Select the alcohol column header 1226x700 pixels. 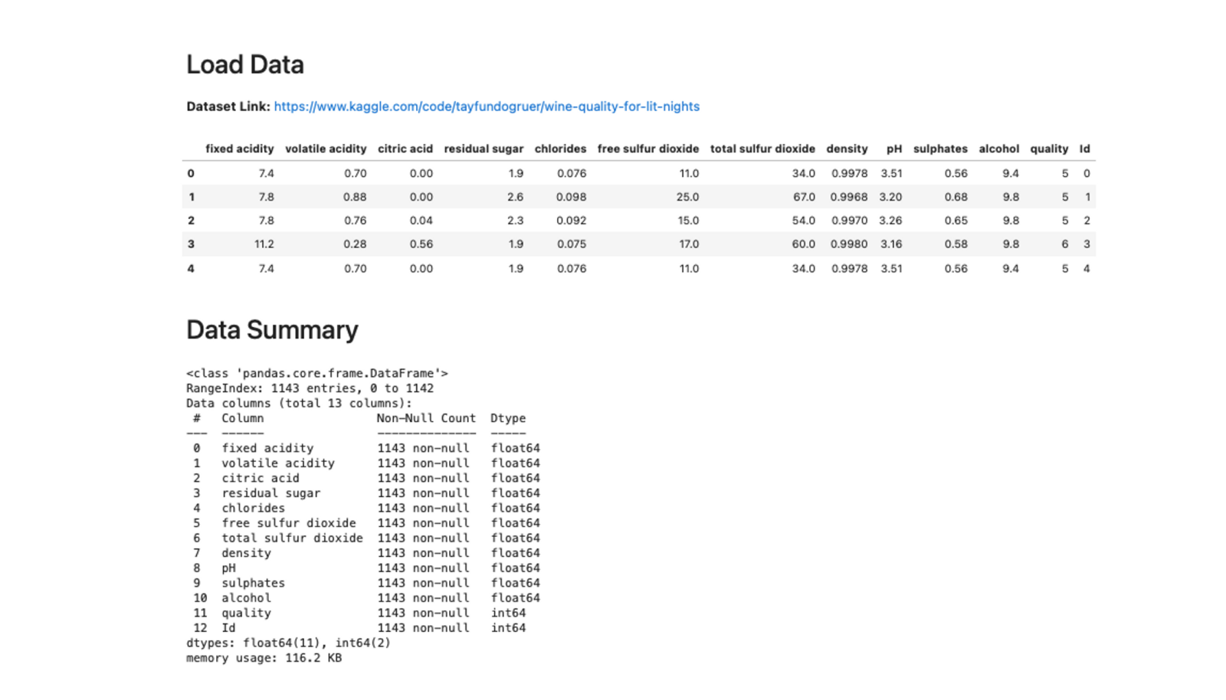998,149
